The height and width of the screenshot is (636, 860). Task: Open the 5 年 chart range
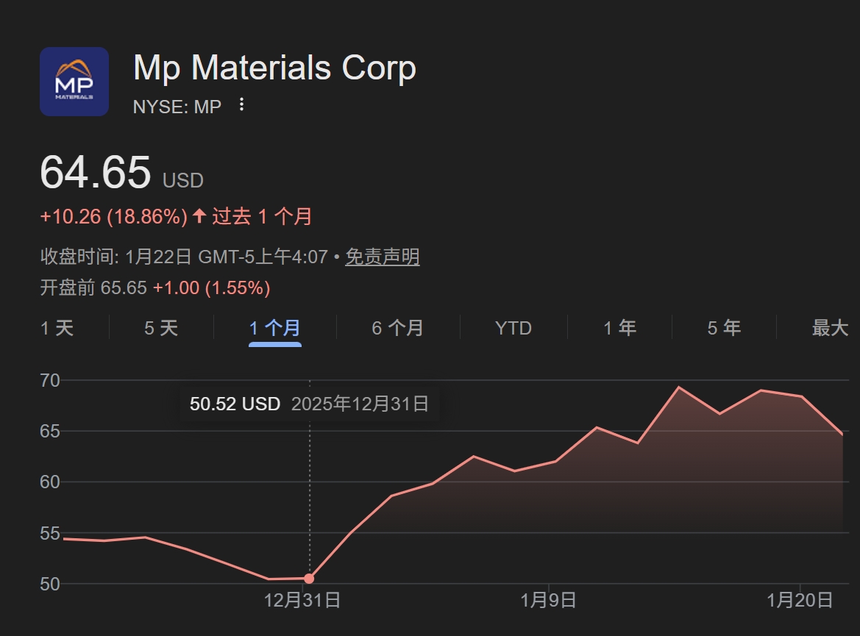(723, 328)
